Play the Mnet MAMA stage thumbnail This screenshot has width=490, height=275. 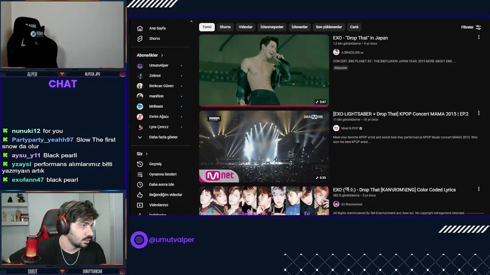pos(264,147)
